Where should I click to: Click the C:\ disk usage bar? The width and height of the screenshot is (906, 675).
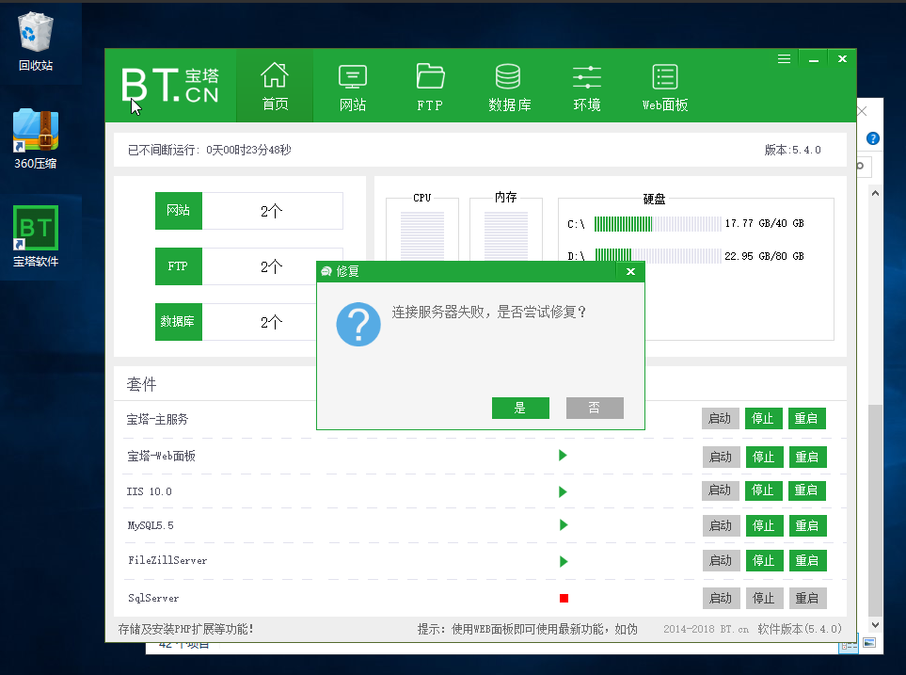[x=658, y=224]
